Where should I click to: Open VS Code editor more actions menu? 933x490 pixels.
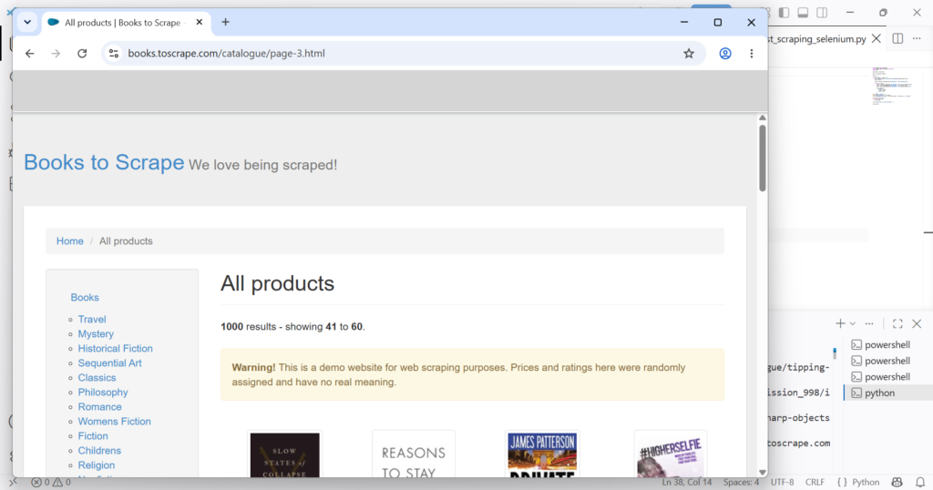pyautogui.click(x=917, y=38)
